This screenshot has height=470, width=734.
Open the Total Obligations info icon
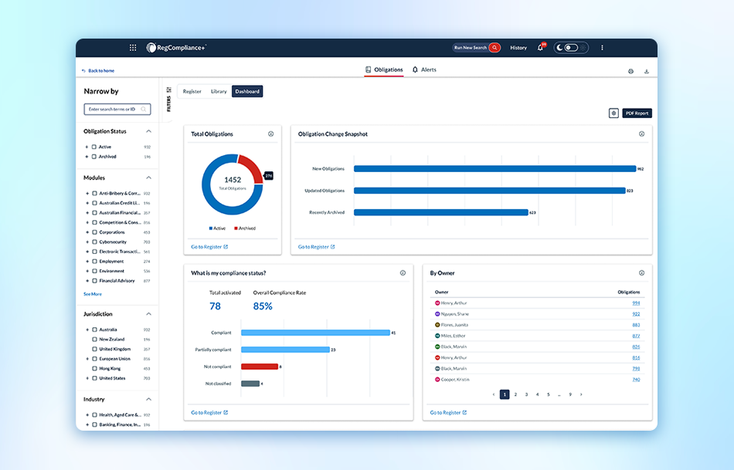(271, 134)
